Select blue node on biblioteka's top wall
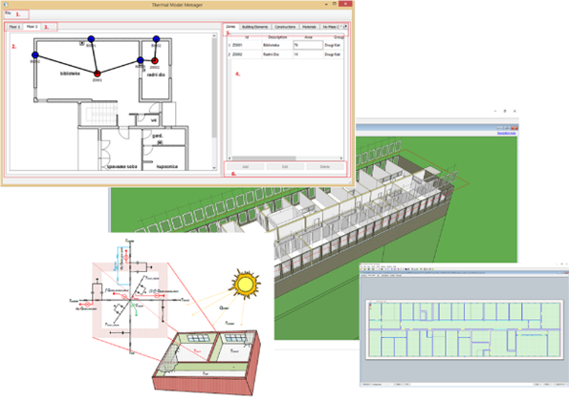569x402 pixels. pos(91,39)
